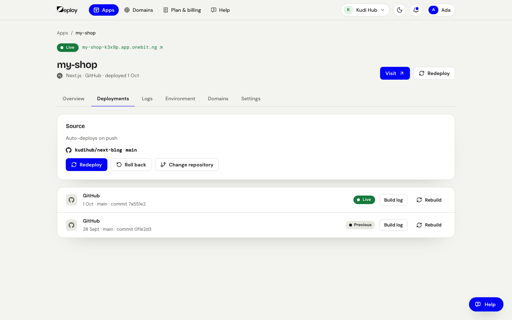
Task: Click the GitHub icon beside kudihub/next-blog
Action: click(69, 150)
